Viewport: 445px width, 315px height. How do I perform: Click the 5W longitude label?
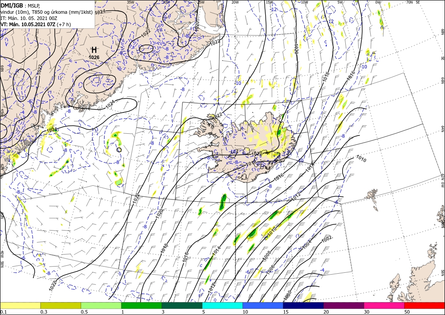340,2
